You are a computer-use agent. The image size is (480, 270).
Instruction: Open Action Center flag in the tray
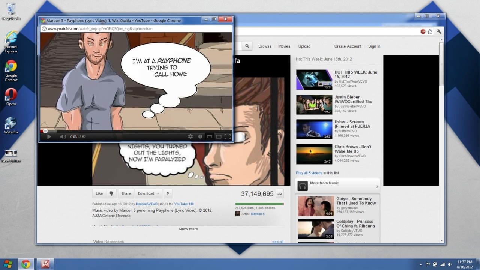428,264
